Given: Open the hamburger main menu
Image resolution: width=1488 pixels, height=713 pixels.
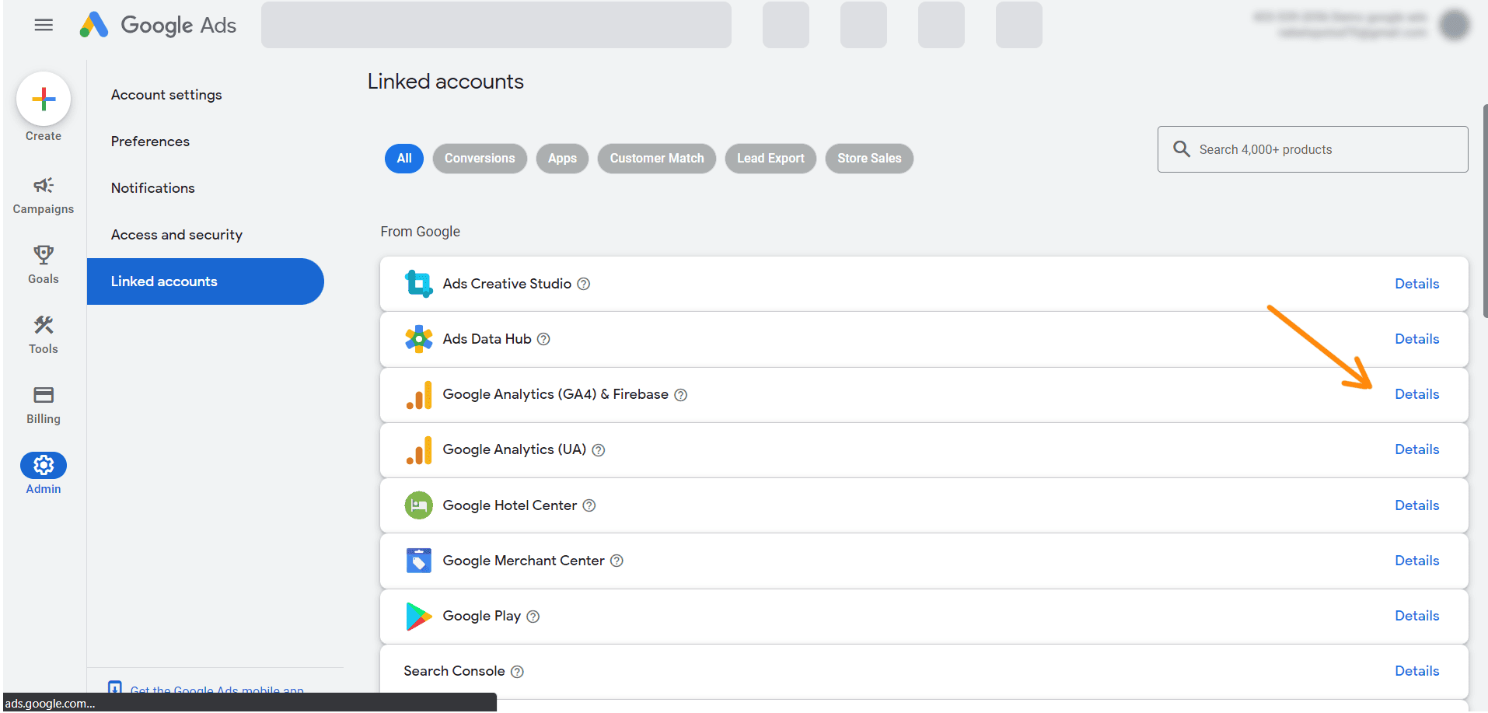Looking at the screenshot, I should click(44, 25).
